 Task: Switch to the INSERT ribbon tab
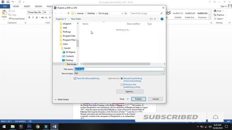click(27, 6)
